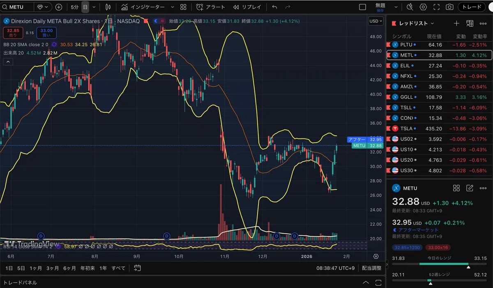Add a symbol to compare with the plus-circle icon
493x288 pixels.
(x=59, y=7)
